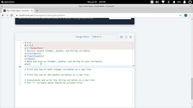Open editor settings gear icon
This screenshot has height=108, width=193.
tap(131, 37)
